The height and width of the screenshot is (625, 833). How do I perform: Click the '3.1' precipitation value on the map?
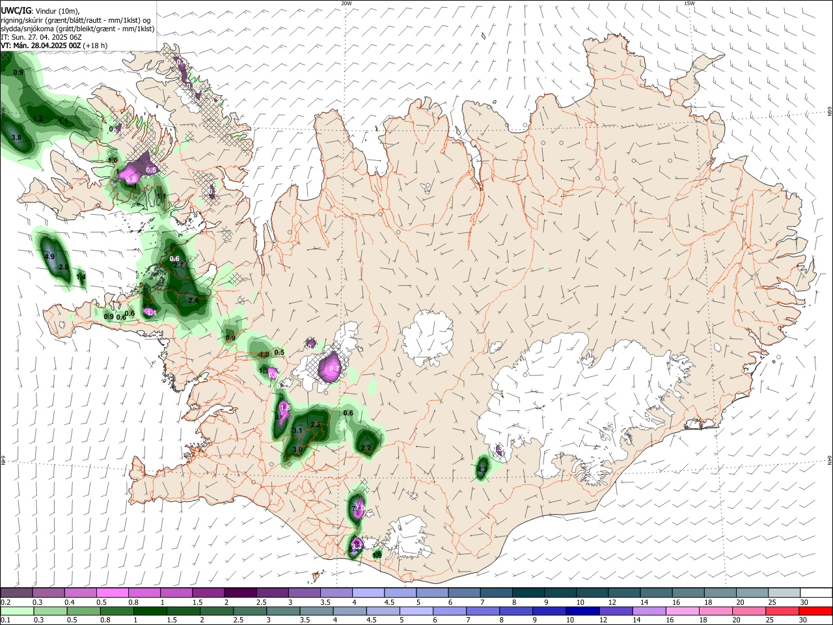(297, 431)
